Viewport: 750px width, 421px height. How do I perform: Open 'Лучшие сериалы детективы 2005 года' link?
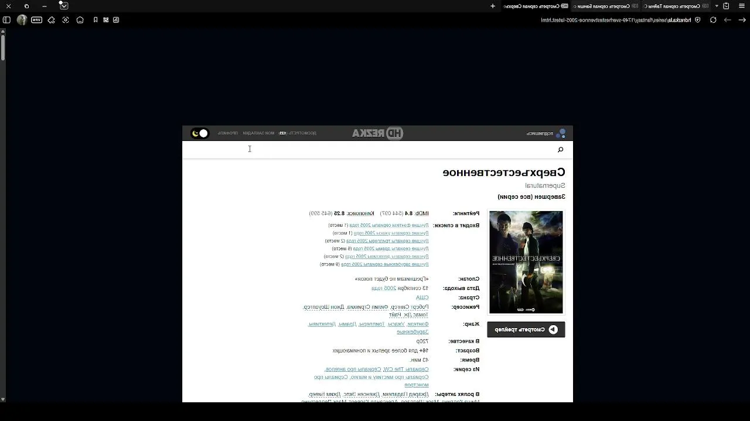387,257
